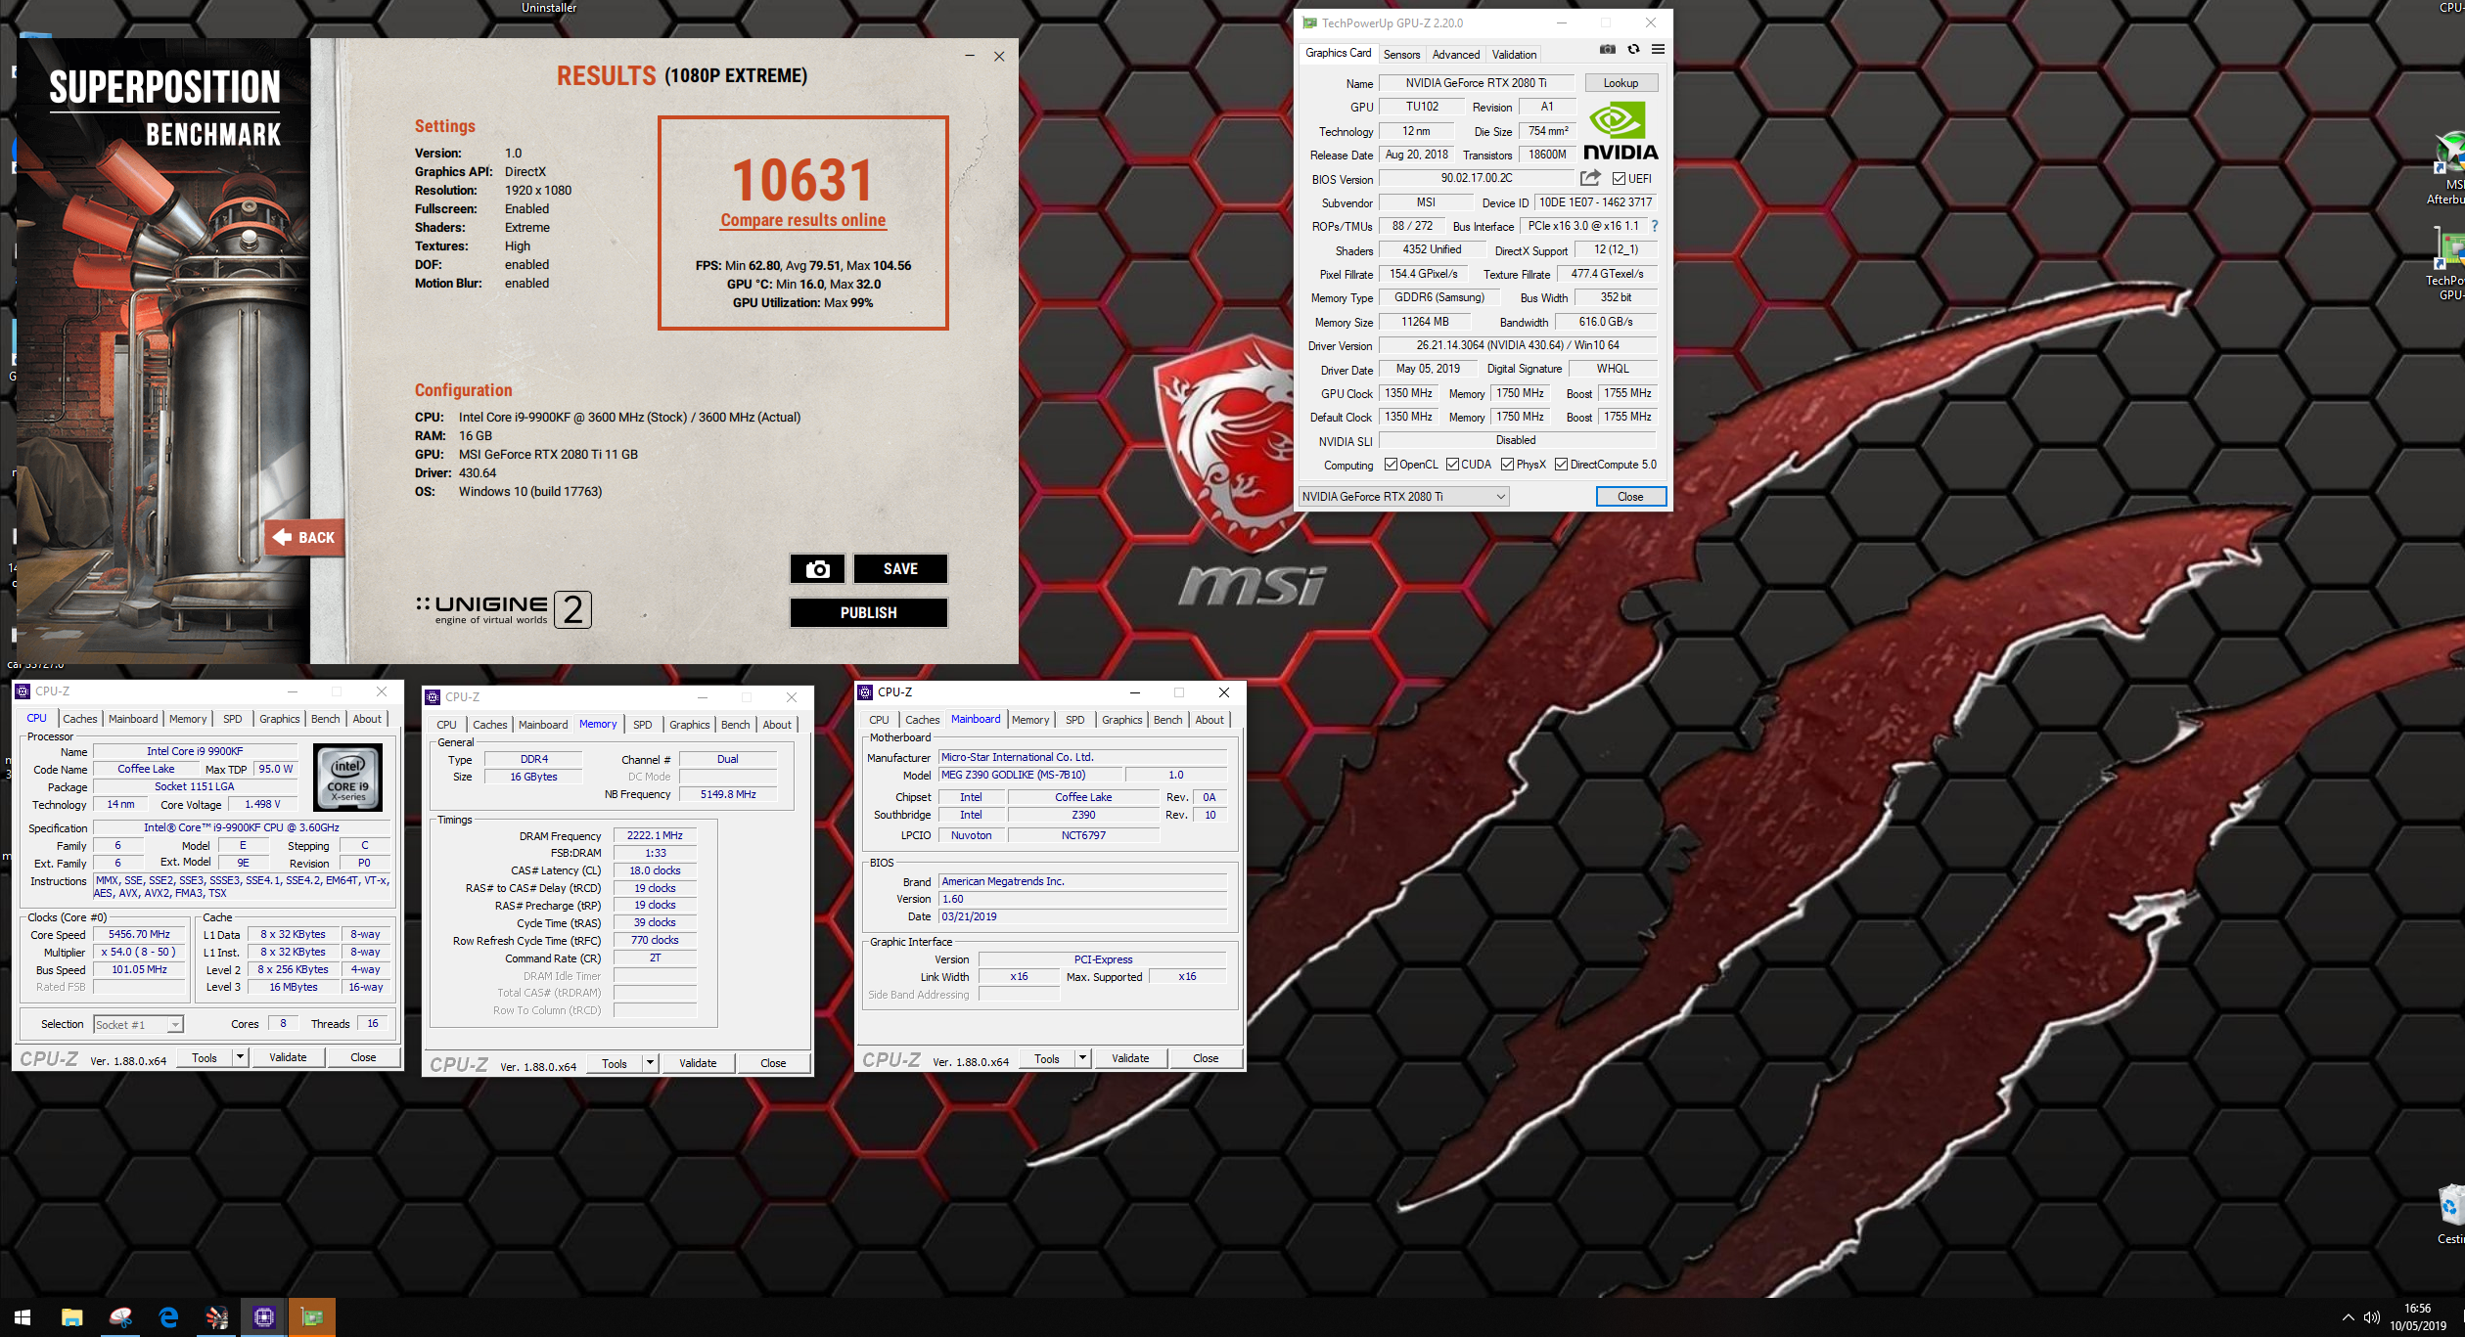The height and width of the screenshot is (1337, 2465).
Task: Expand the Tools dropdown arrow in the CPU tab window
Action: pyautogui.click(x=239, y=1057)
